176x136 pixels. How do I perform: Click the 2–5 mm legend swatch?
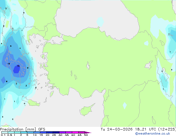pos(24,132)
